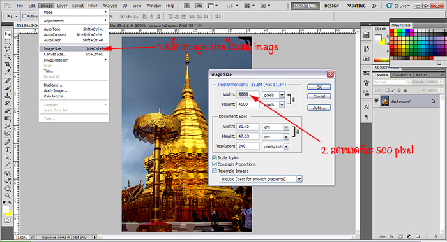
Task: Toggle Quick Mask mode at toolbox bottom
Action: (x=8, y=220)
